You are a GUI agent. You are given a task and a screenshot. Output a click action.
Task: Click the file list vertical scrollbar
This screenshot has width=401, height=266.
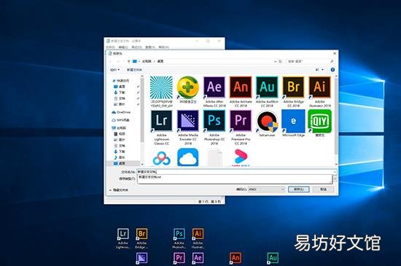point(336,120)
